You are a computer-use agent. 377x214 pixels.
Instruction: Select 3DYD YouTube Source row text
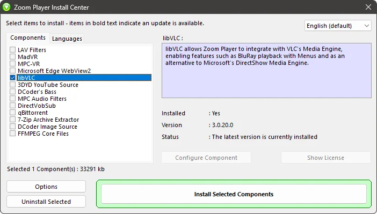pos(48,85)
